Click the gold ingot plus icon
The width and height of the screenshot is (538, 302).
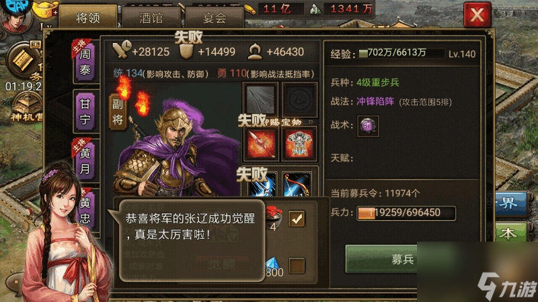tap(46, 9)
